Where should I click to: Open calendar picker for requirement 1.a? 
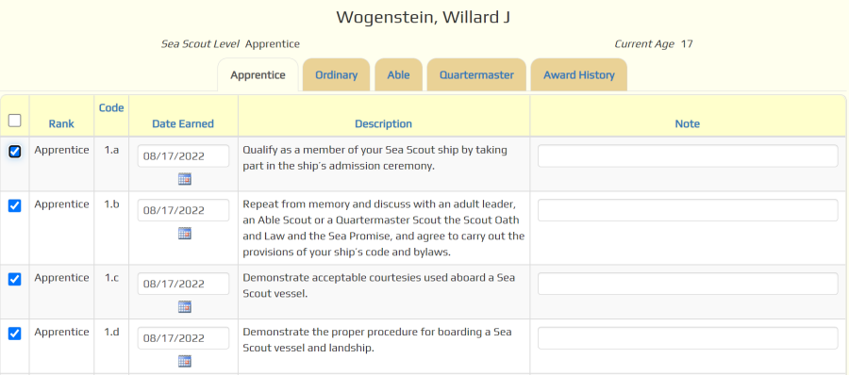click(x=185, y=179)
